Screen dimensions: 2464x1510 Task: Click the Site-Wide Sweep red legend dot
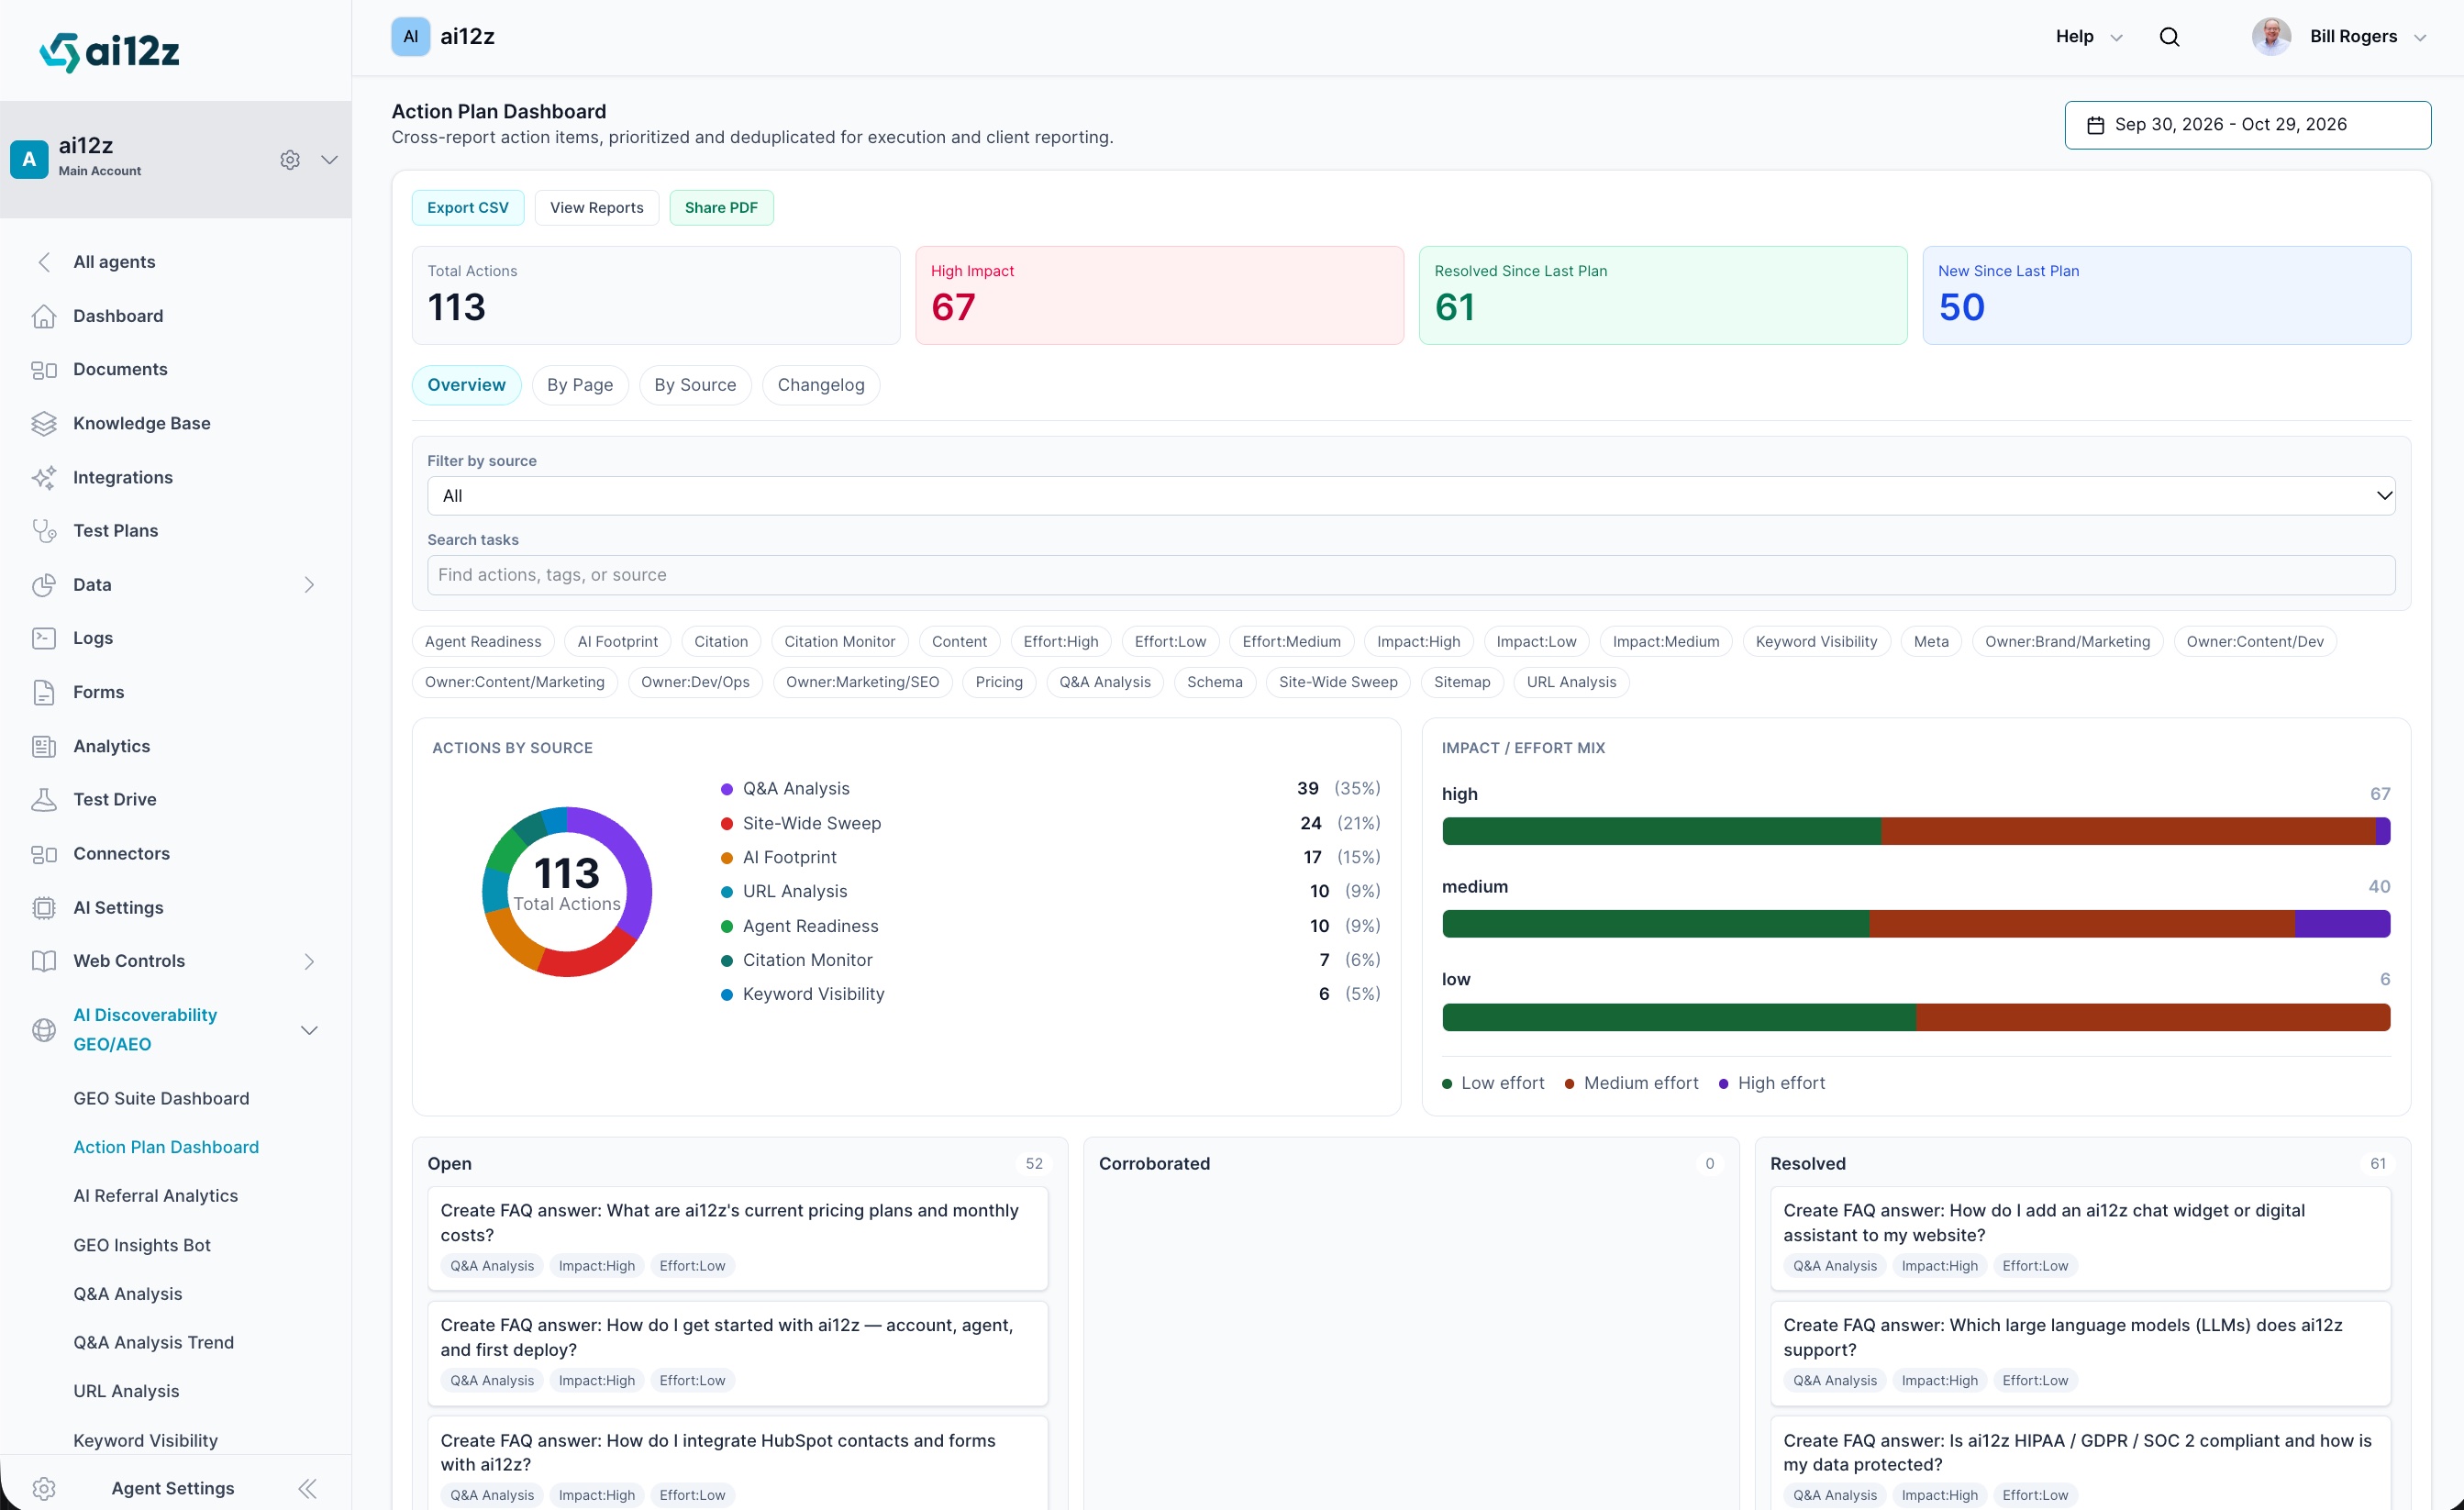click(727, 823)
